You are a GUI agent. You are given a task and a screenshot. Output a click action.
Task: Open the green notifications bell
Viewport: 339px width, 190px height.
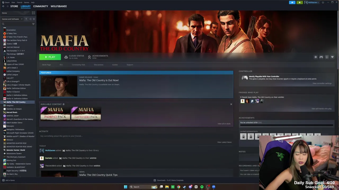300,2
